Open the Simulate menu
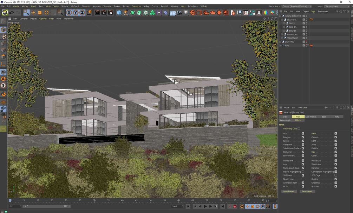Image resolution: width=353 pixels, height=213 pixels. tap(107, 6)
